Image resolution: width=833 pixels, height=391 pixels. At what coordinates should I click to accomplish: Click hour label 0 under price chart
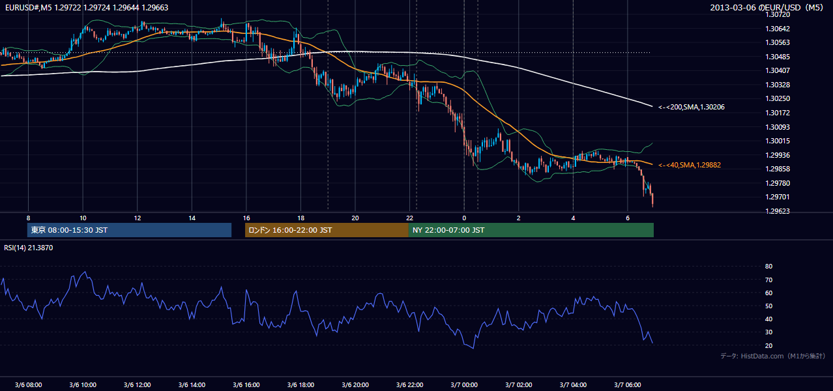point(464,218)
